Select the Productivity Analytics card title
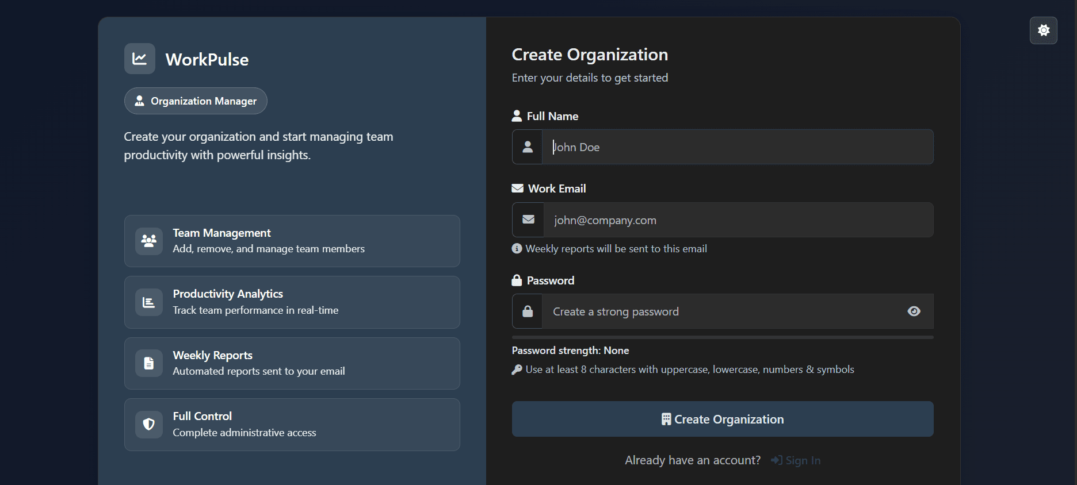The image size is (1077, 485). pyautogui.click(x=228, y=294)
